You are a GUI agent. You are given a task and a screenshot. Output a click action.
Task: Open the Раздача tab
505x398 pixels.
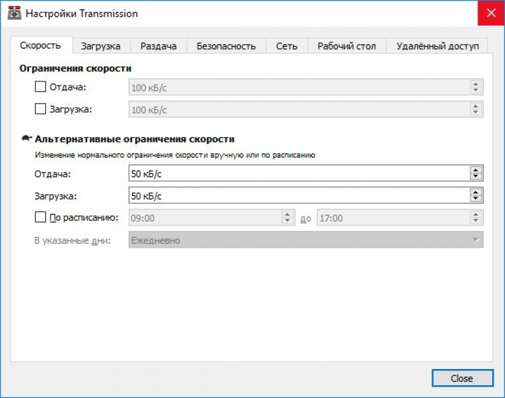[158, 46]
